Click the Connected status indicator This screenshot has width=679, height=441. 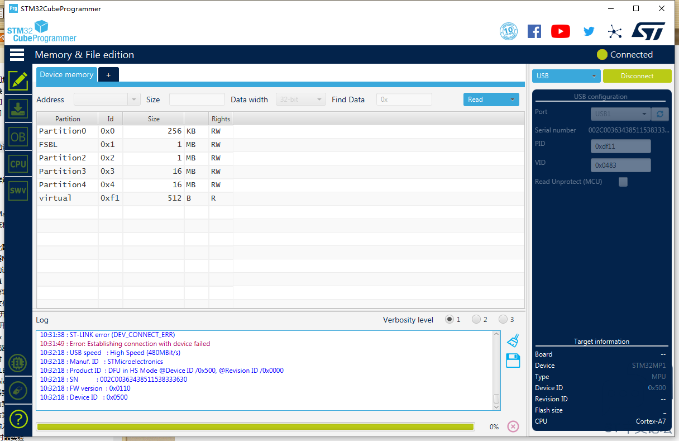pyautogui.click(x=625, y=55)
